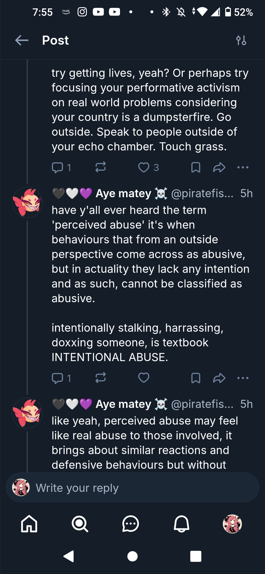The height and width of the screenshot is (574, 265).
Task: Repost the 'Touch grass' post
Action: pos(100,167)
